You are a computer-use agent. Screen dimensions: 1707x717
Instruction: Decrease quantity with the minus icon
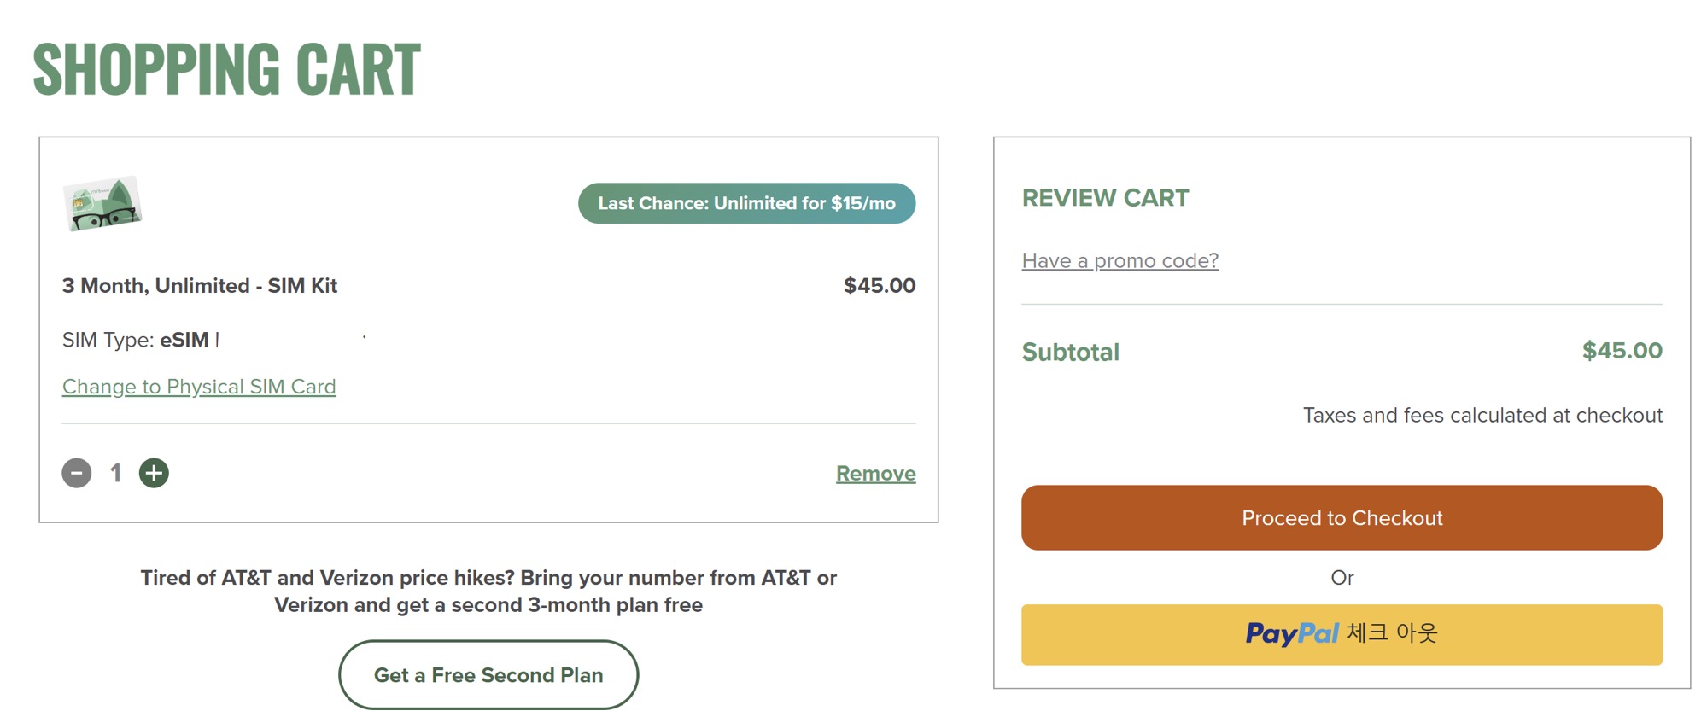click(77, 473)
